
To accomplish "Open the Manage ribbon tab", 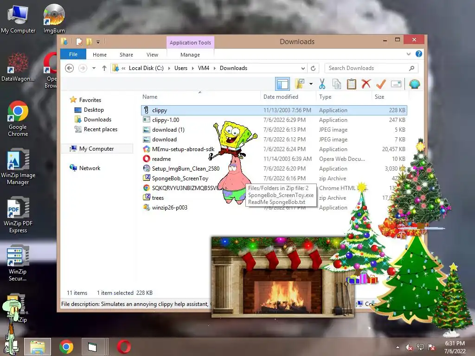I will pos(190,55).
